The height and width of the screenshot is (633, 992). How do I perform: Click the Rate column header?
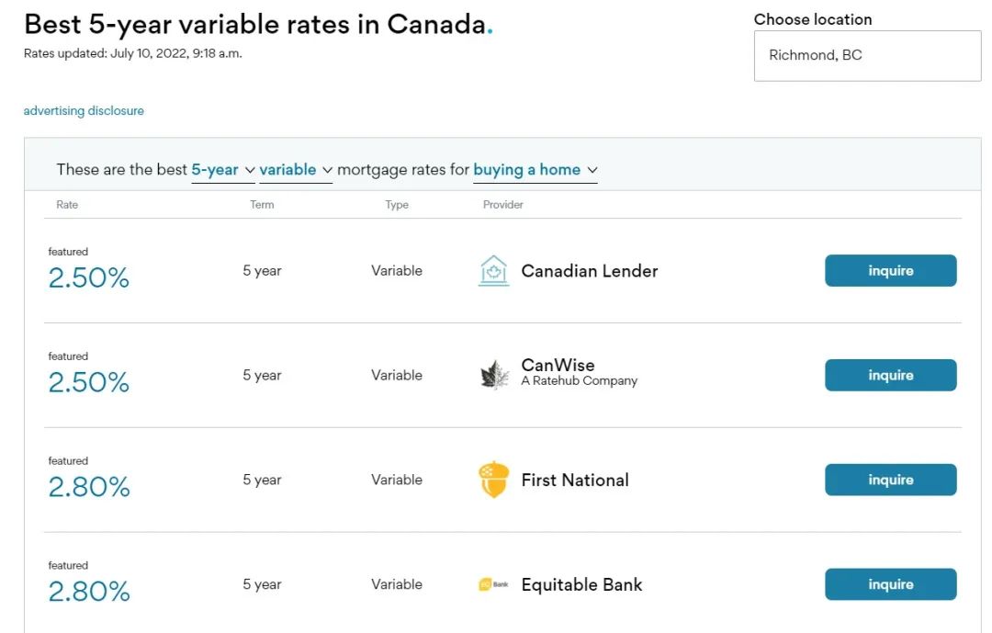[x=67, y=205]
